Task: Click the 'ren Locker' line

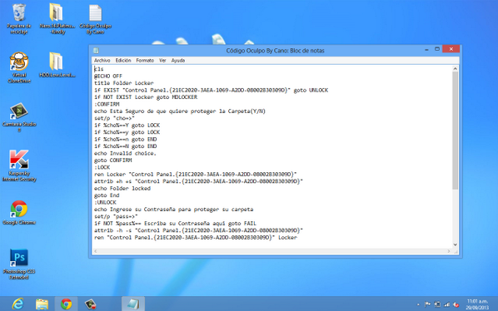Action: click(x=196, y=174)
